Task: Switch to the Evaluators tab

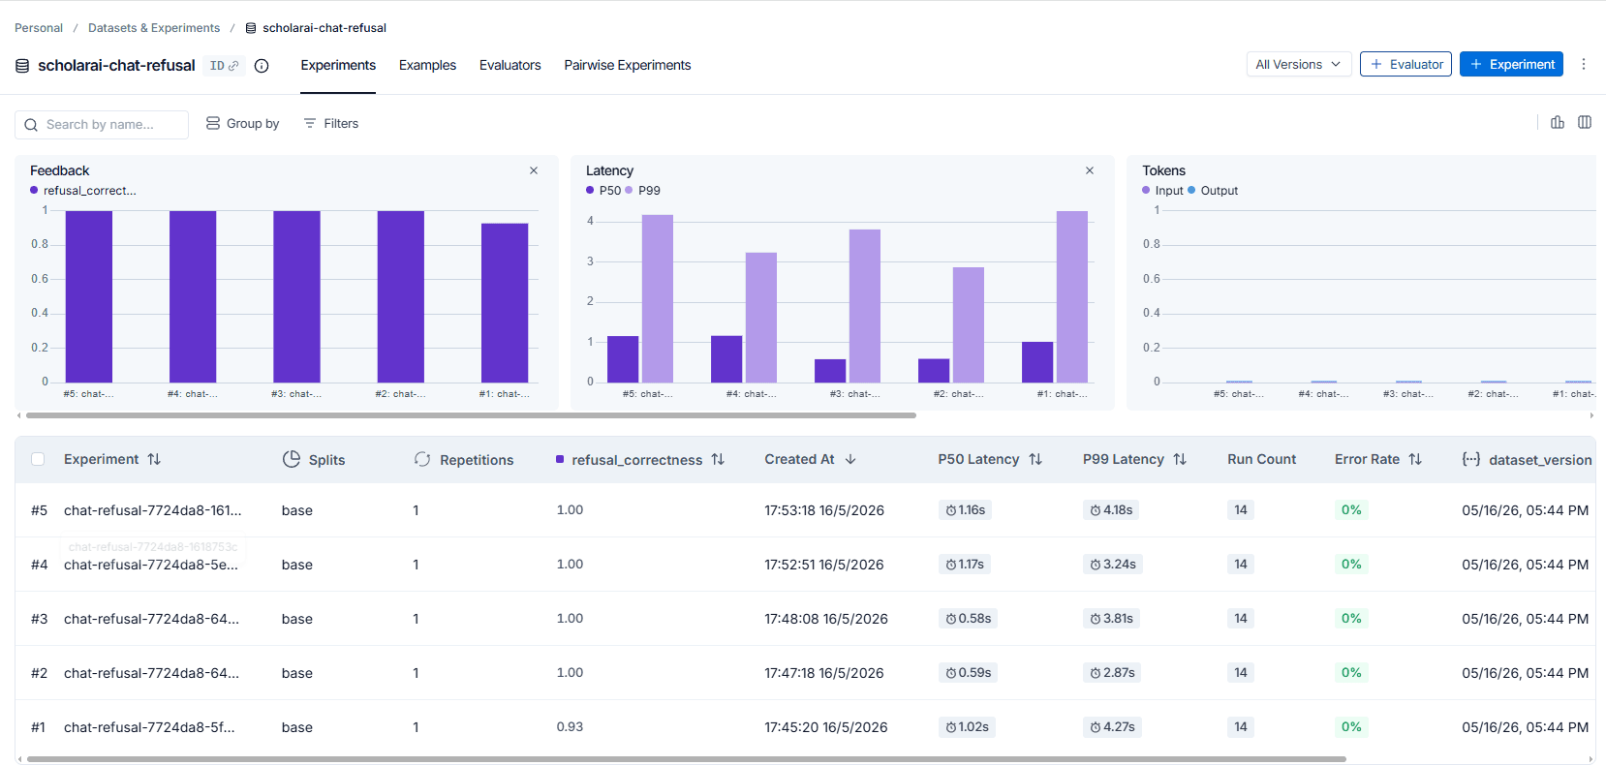Action: (510, 65)
